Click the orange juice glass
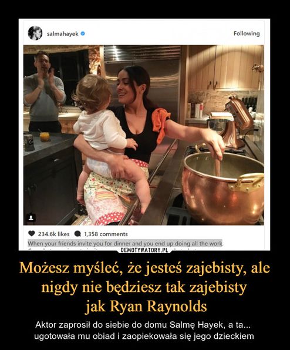This screenshot has width=290, height=350. point(45,136)
